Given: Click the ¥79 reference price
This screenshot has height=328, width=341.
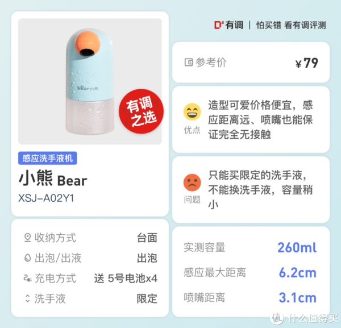Looking at the screenshot, I should point(307,63).
